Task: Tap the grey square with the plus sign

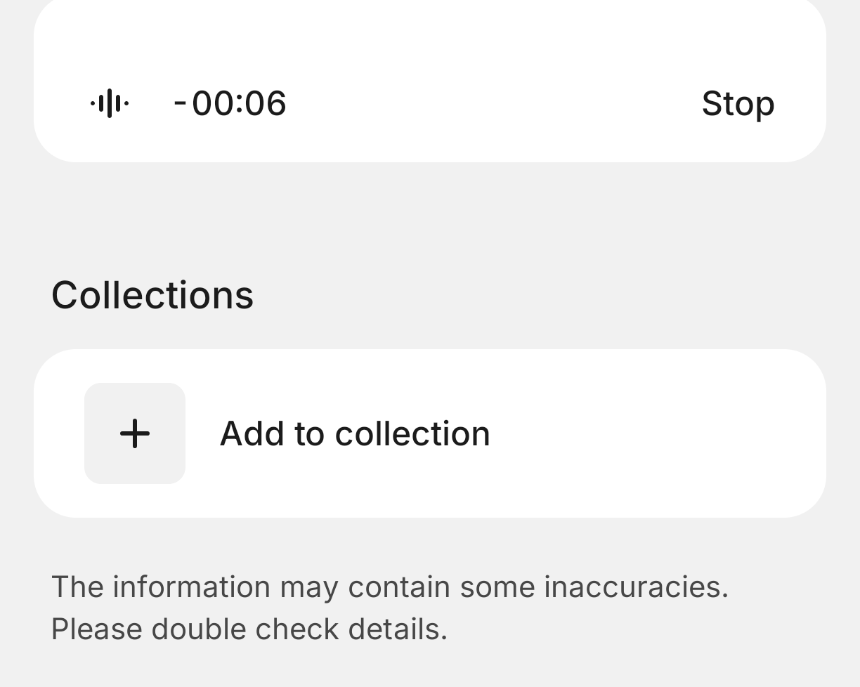Action: pos(135,433)
